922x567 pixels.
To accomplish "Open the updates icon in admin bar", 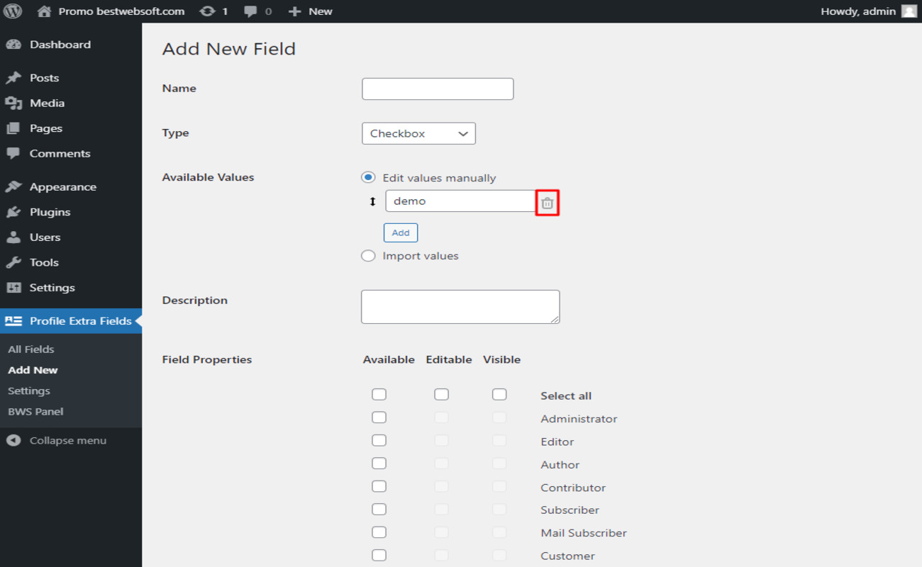I will tap(208, 11).
